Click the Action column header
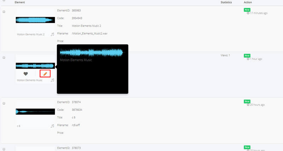 click(x=248, y=2)
